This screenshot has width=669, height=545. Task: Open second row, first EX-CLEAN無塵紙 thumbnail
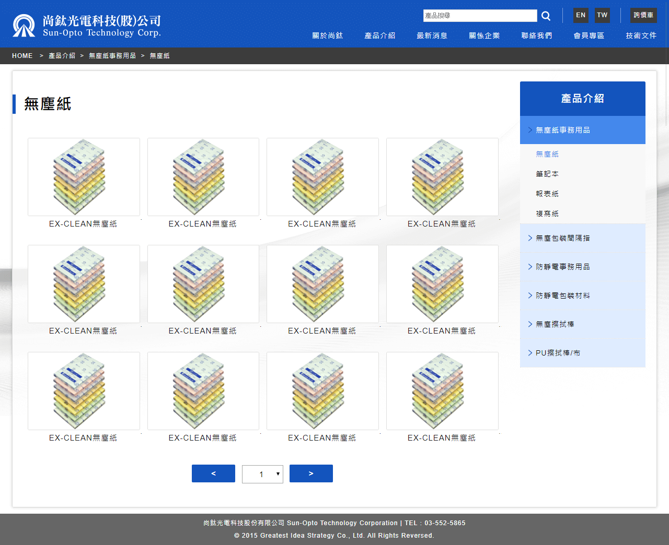click(x=84, y=284)
